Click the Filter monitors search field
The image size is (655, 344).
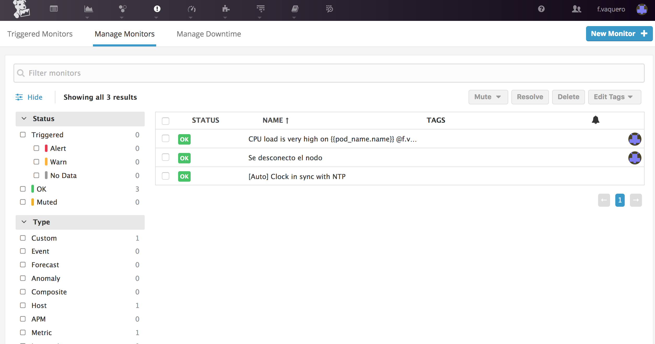tap(329, 73)
